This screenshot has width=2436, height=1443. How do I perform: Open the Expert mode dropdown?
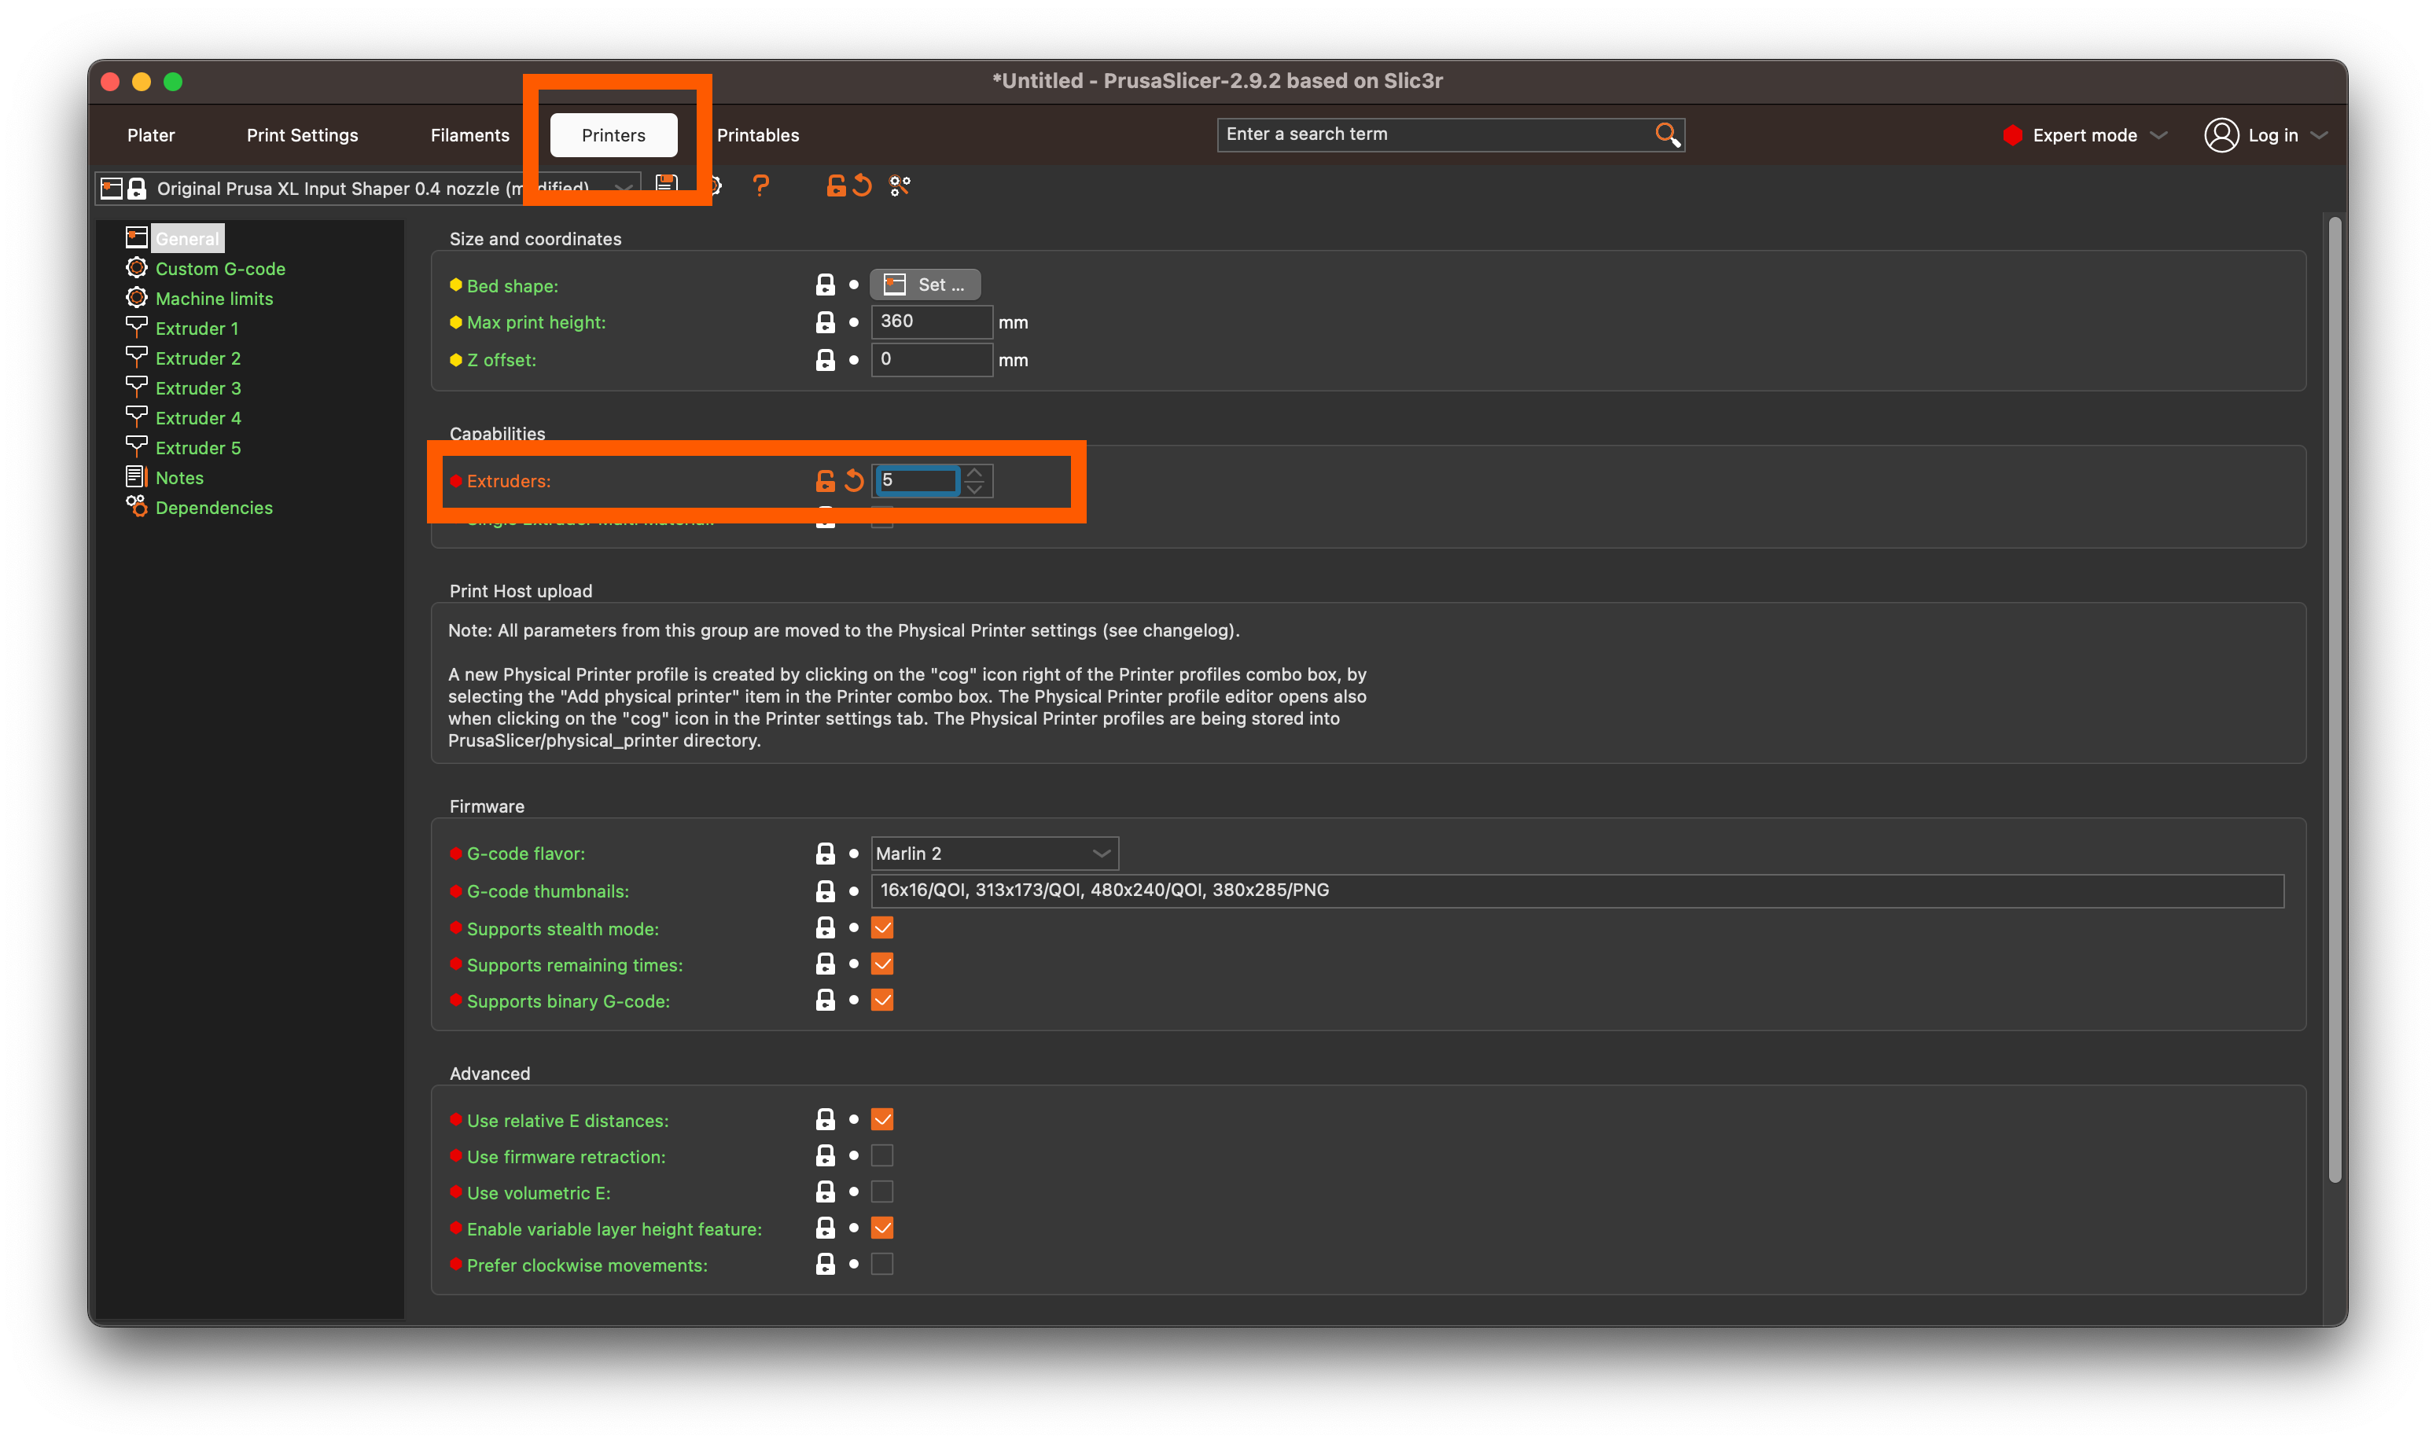(x=2085, y=135)
